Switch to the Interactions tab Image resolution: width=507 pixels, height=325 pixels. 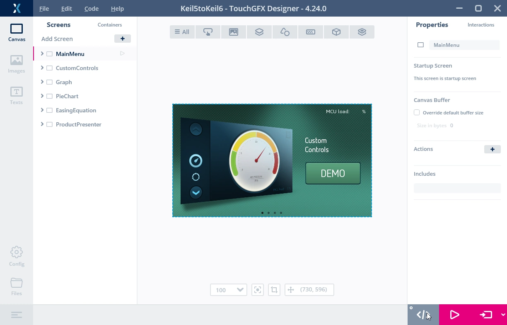tap(480, 25)
